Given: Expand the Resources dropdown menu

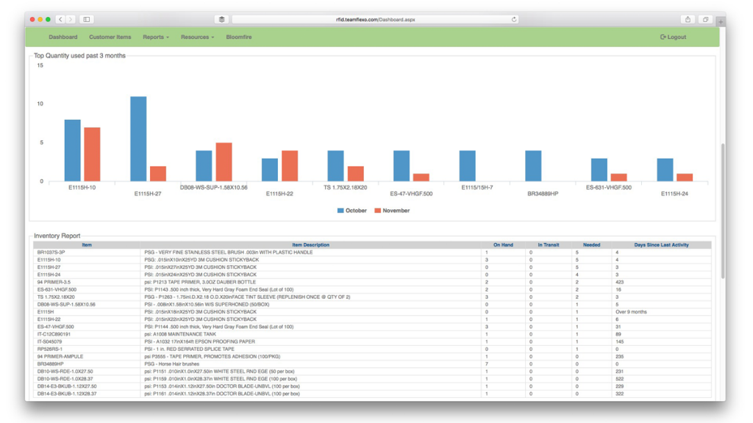Looking at the screenshot, I should [x=197, y=37].
